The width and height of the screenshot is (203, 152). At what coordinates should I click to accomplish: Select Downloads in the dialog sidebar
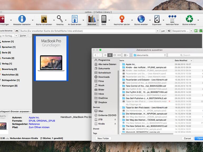pos(104,77)
